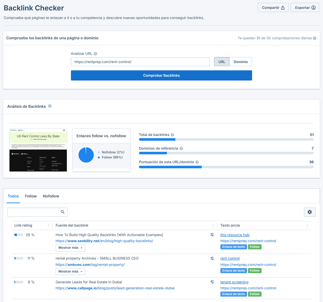Expand Mostrar más for smbceo.com row
323x302 pixels.
click(x=70, y=271)
